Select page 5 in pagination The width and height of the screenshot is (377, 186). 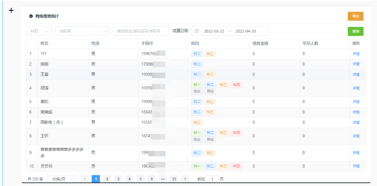[x=141, y=179]
